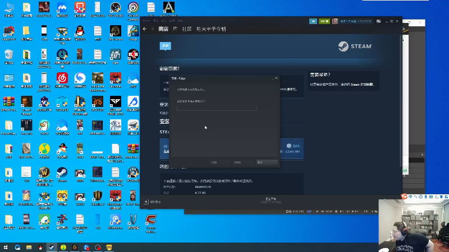Click cancel button in install dialog
The height and width of the screenshot is (252, 449).
[x=267, y=162]
